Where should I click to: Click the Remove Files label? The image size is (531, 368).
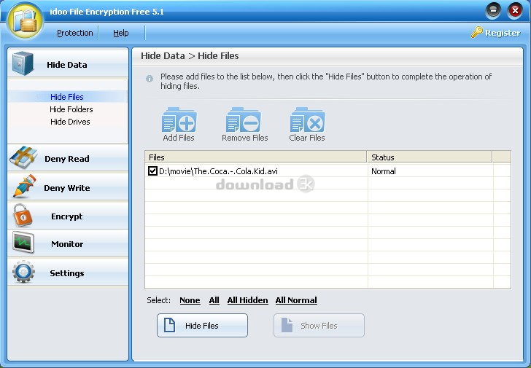coord(245,138)
